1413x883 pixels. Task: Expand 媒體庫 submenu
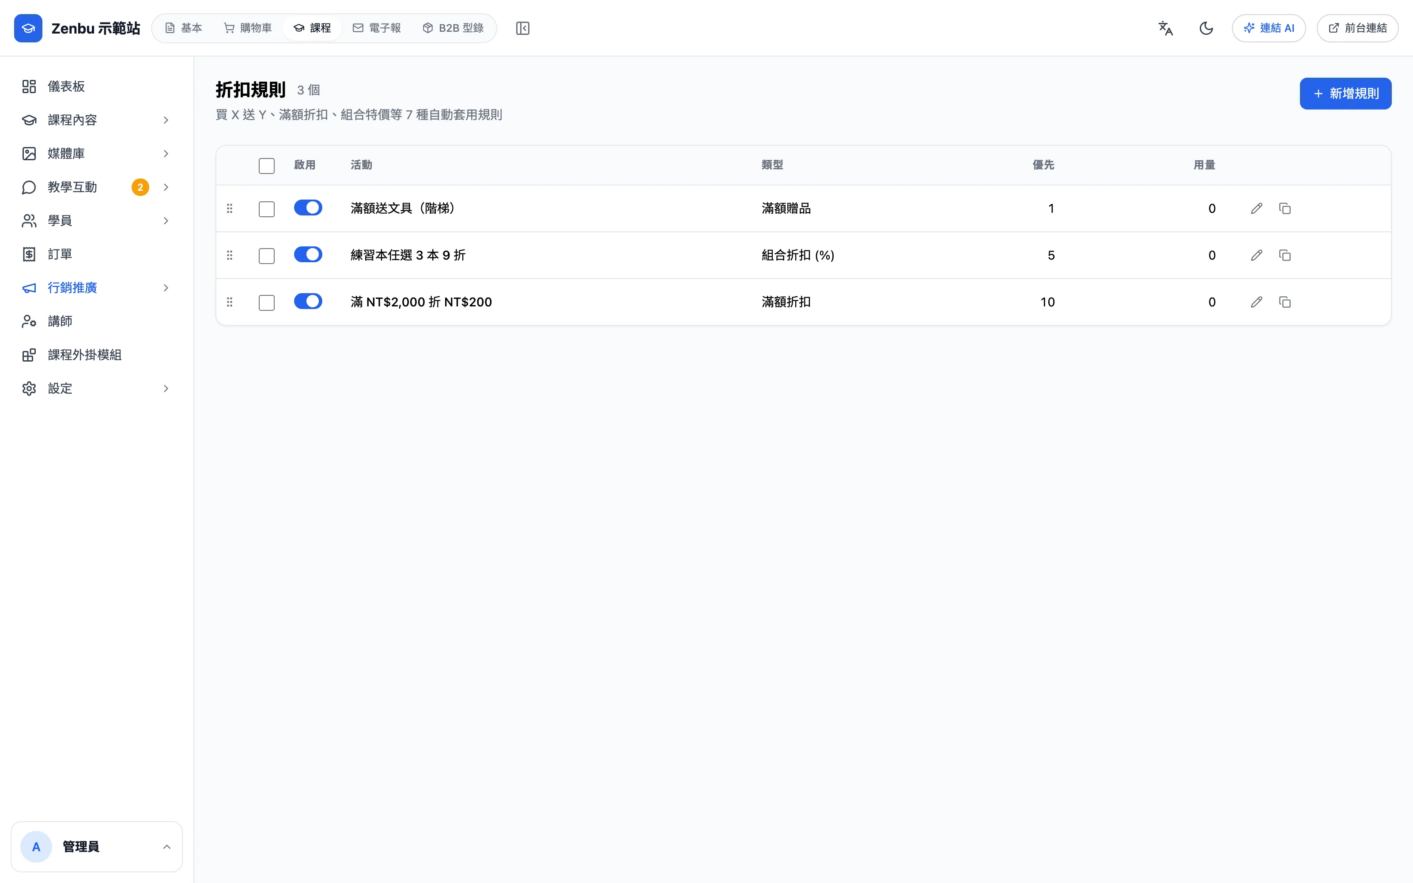point(166,154)
